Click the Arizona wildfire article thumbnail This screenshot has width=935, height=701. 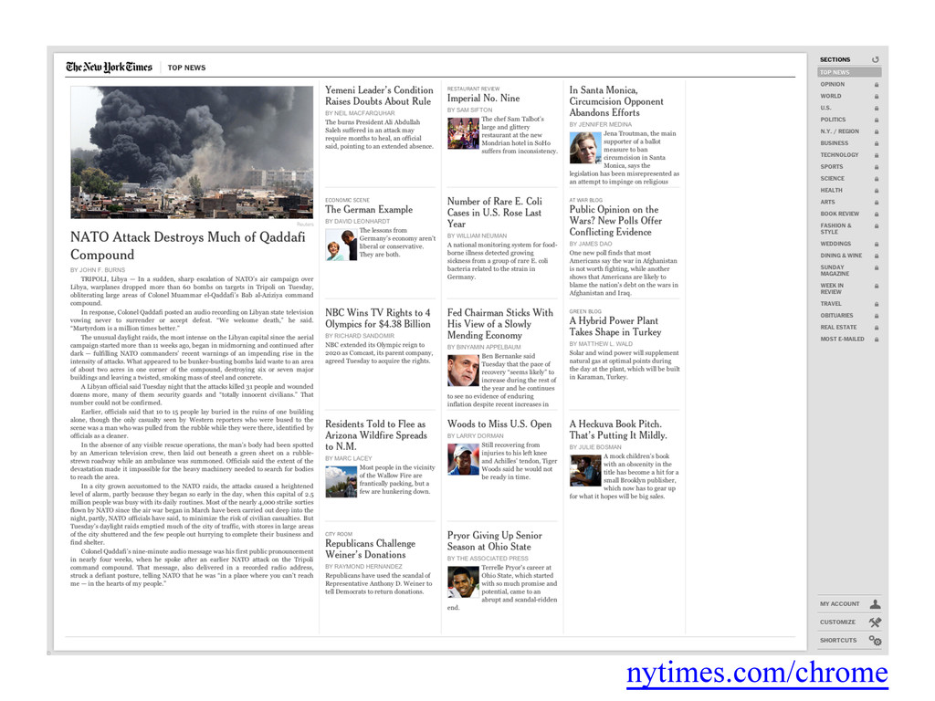pyautogui.click(x=341, y=482)
